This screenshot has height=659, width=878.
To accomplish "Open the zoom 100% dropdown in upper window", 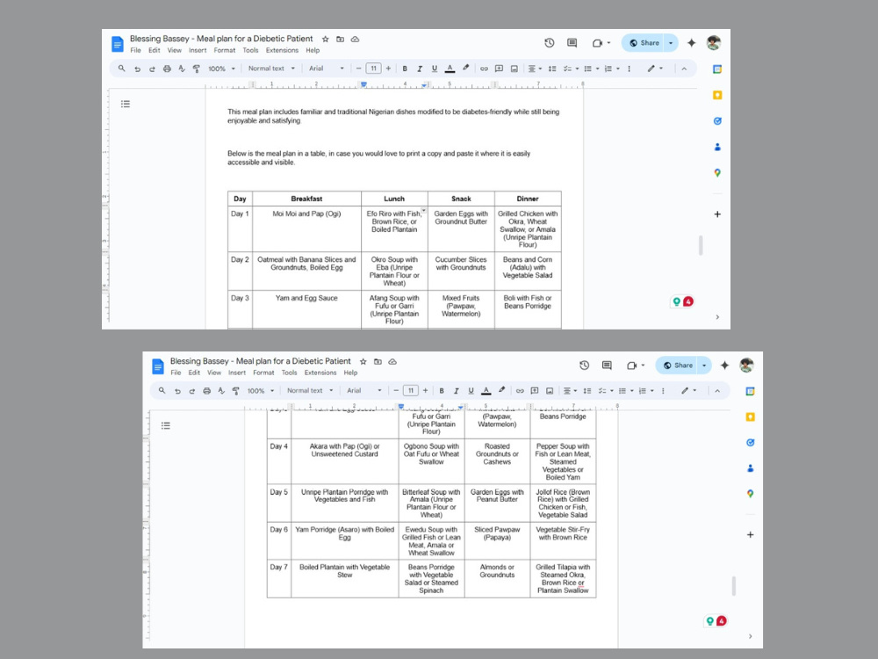I will (x=222, y=69).
